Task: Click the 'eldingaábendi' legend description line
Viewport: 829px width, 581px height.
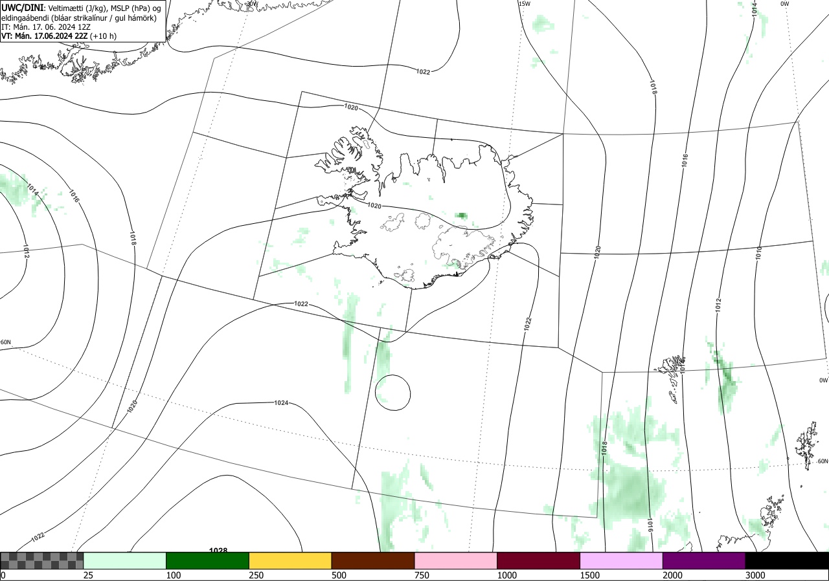Action: click(x=79, y=17)
